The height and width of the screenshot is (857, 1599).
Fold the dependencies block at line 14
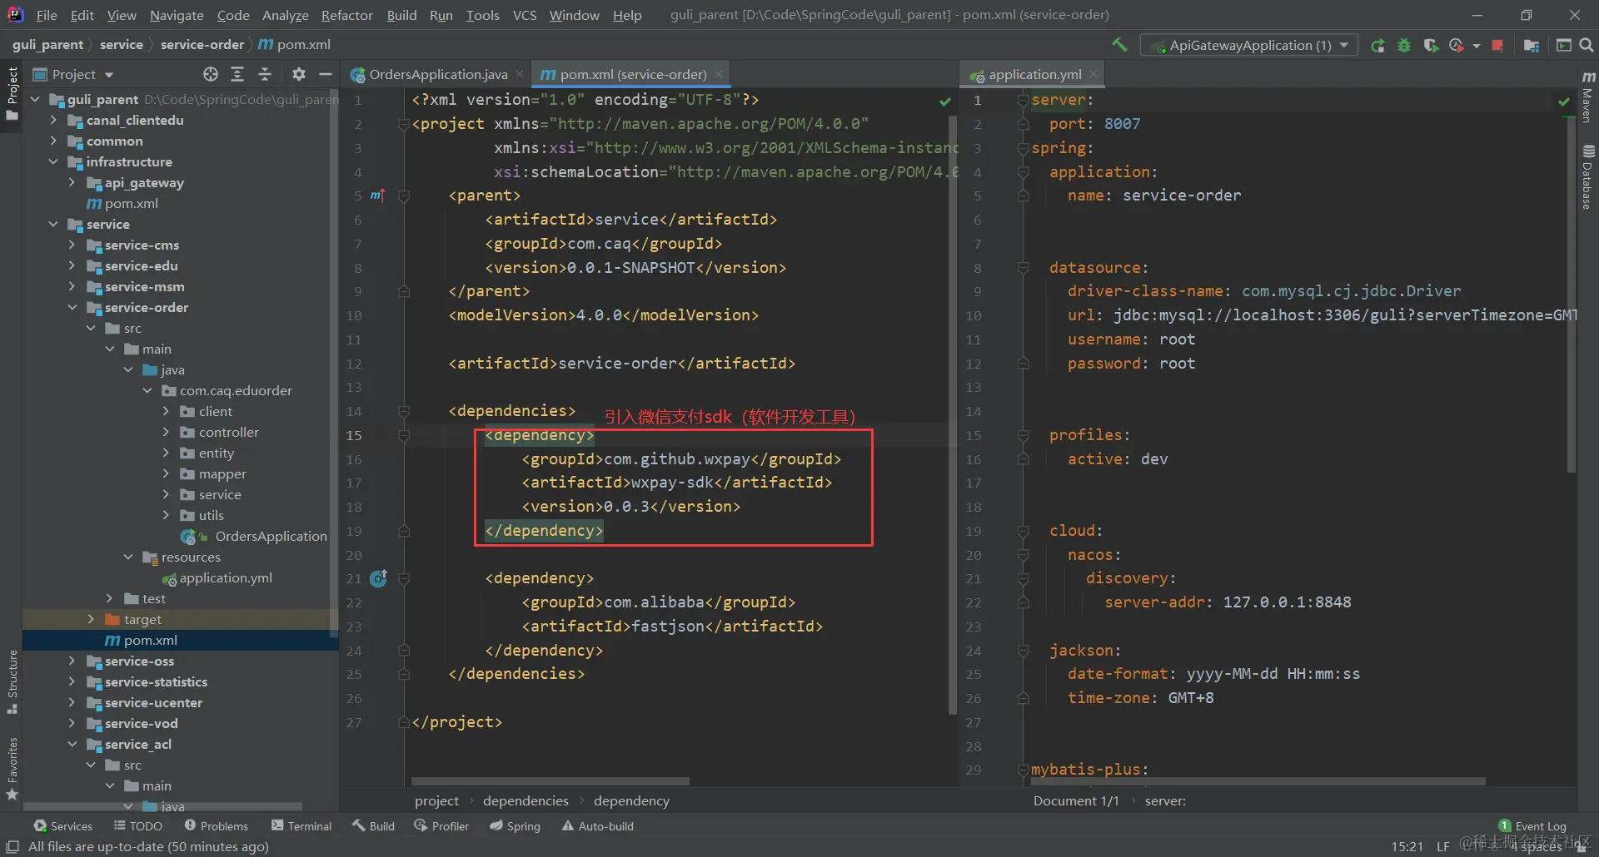click(404, 411)
